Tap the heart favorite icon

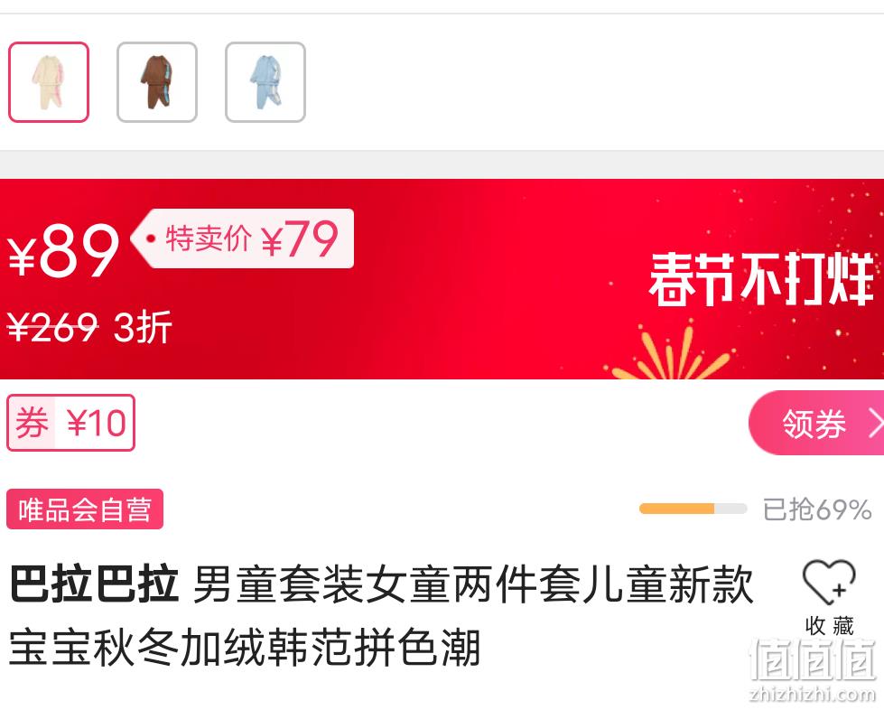click(829, 582)
